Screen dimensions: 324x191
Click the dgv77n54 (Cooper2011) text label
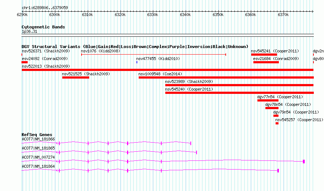(280, 97)
